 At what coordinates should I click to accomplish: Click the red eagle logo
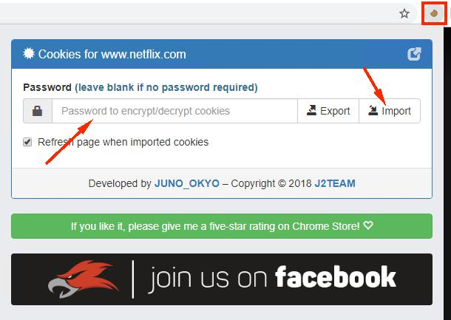tap(84, 279)
